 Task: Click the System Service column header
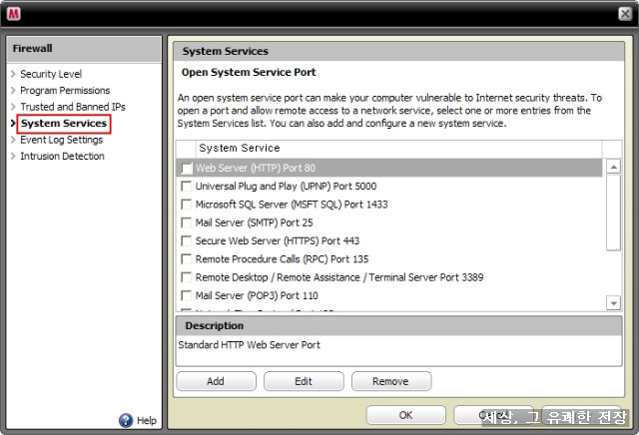[x=398, y=149]
